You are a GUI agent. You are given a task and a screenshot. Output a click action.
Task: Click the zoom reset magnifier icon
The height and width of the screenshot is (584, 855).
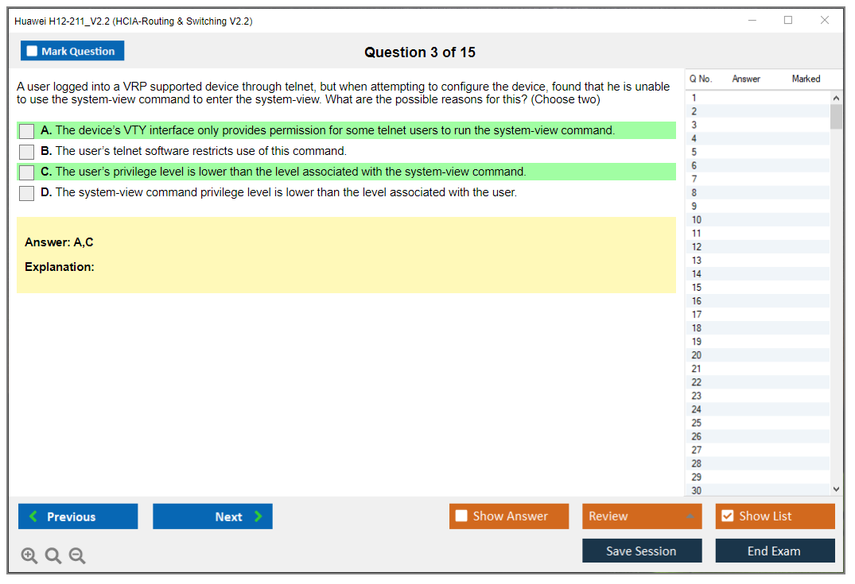[x=53, y=556]
